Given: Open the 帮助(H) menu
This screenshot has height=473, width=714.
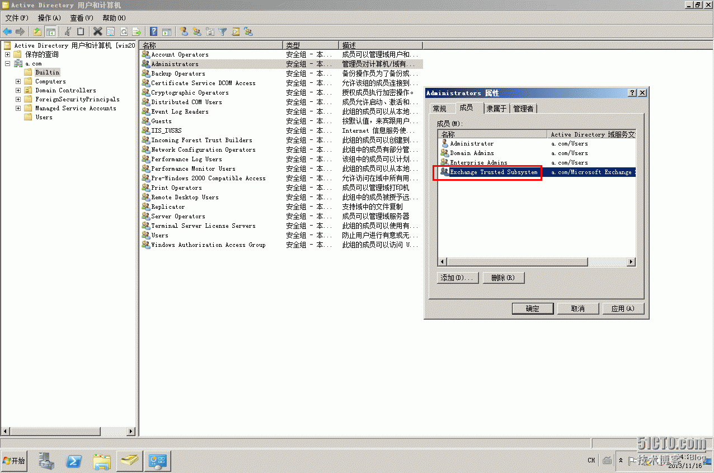Looking at the screenshot, I should 114,18.
